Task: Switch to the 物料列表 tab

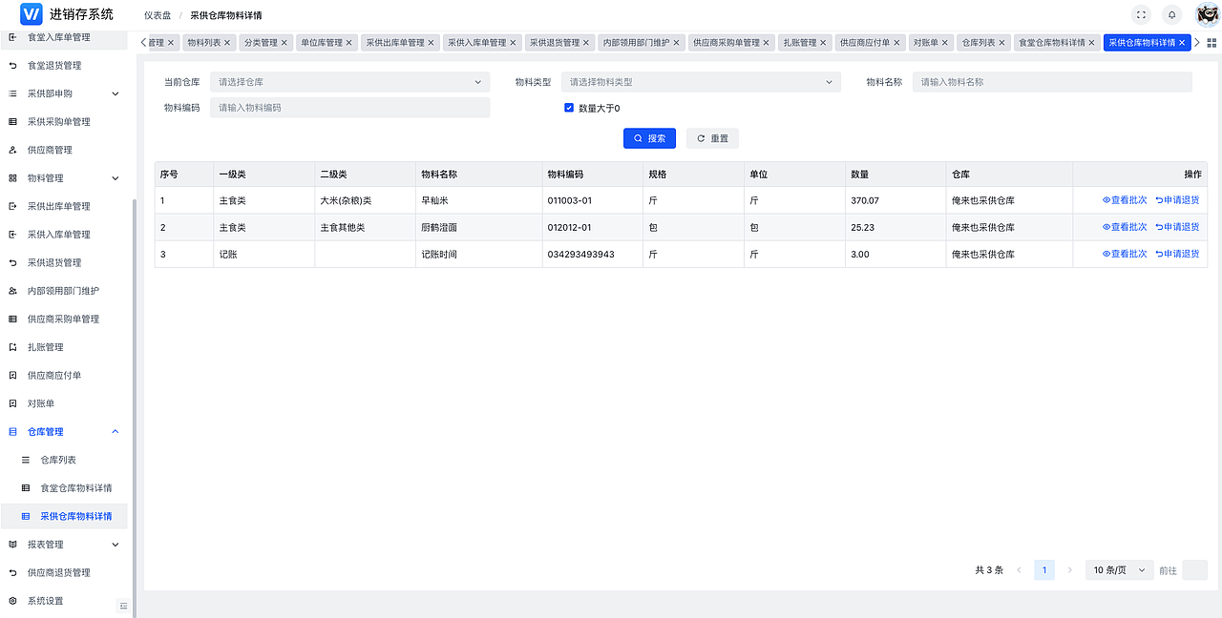Action: (203, 42)
